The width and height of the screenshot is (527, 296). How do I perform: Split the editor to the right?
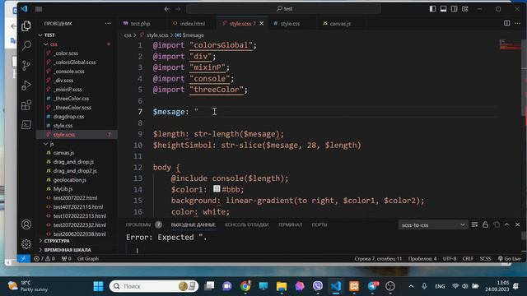pyautogui.click(x=507, y=23)
